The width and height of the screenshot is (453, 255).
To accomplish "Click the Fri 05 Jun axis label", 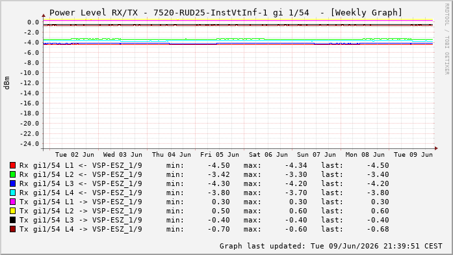I will coord(220,155).
